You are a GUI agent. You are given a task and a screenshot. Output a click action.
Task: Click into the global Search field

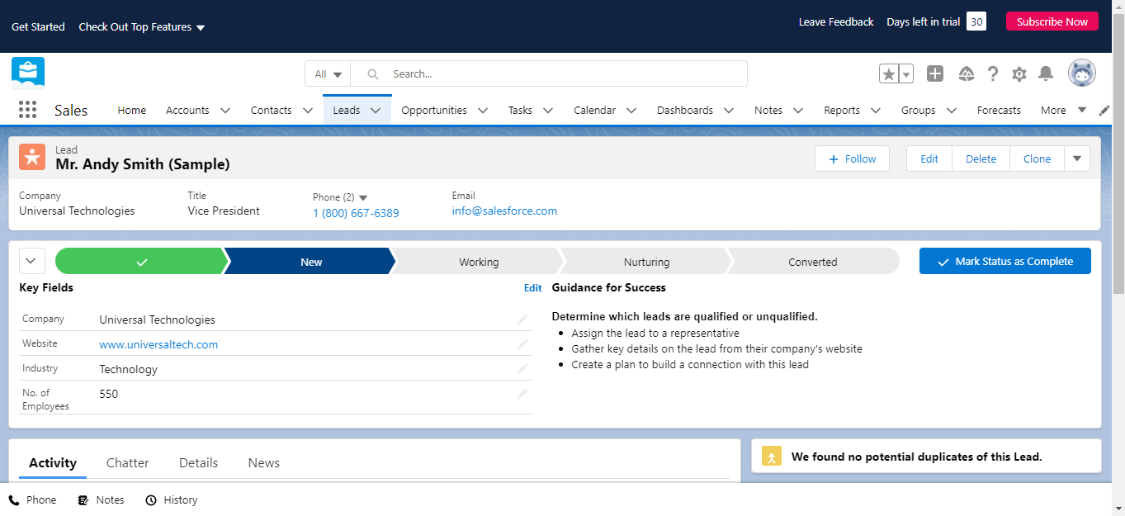561,74
